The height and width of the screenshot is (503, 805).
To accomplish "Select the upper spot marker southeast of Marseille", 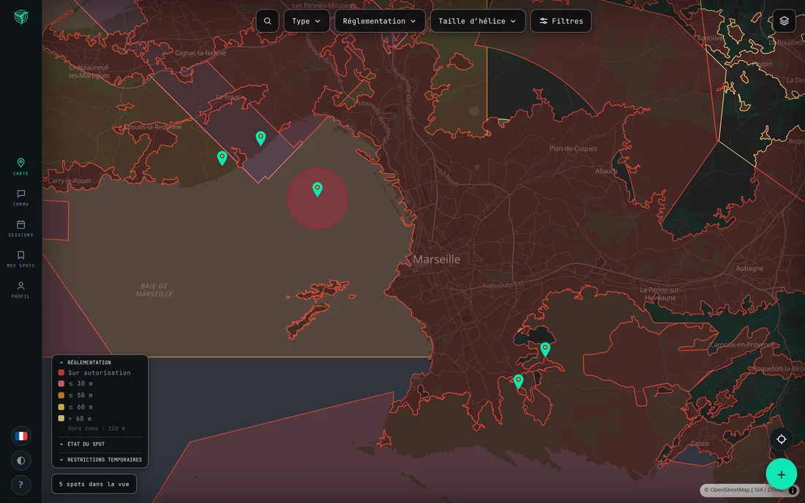I will click(x=545, y=349).
